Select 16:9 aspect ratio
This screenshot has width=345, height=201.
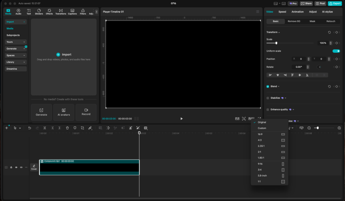270,134
